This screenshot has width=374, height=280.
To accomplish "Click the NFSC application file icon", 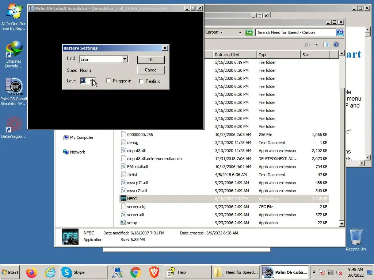I will tap(123, 199).
